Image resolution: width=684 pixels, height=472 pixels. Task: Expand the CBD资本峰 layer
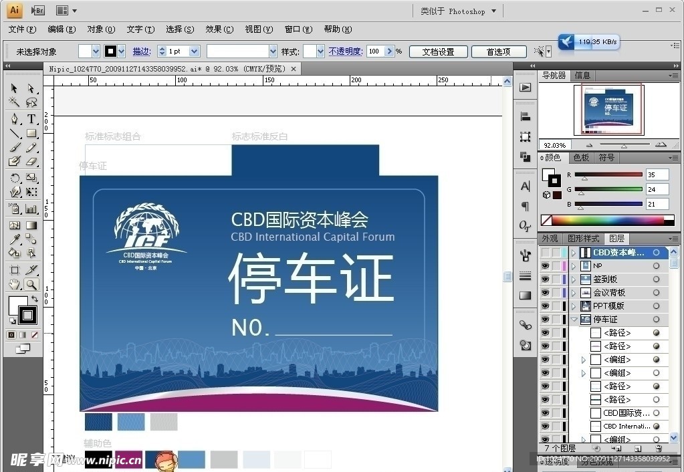(x=574, y=253)
